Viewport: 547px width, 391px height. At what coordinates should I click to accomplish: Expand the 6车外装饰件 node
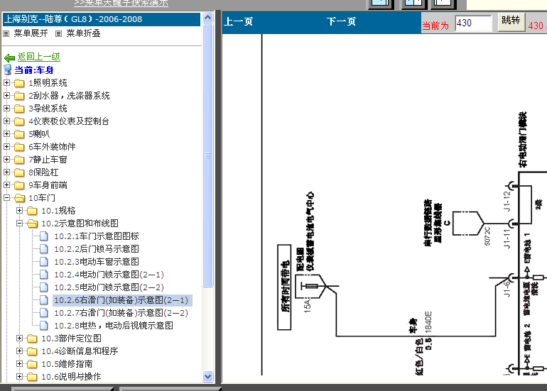(6, 147)
